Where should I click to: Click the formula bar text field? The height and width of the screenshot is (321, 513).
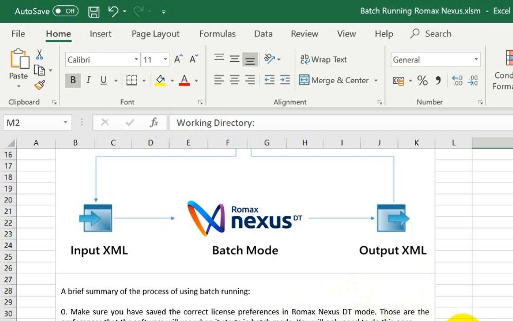click(x=341, y=123)
